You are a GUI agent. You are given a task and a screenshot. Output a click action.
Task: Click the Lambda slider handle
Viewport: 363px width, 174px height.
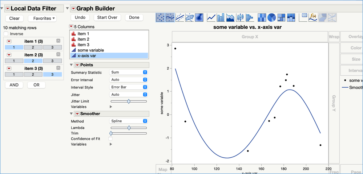coord(129,128)
